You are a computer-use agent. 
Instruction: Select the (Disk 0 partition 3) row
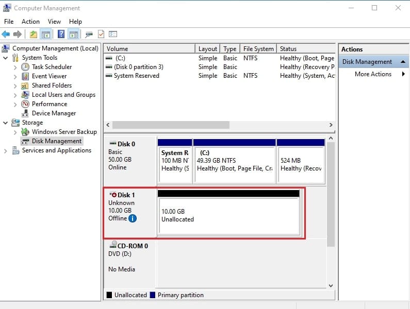(220, 67)
